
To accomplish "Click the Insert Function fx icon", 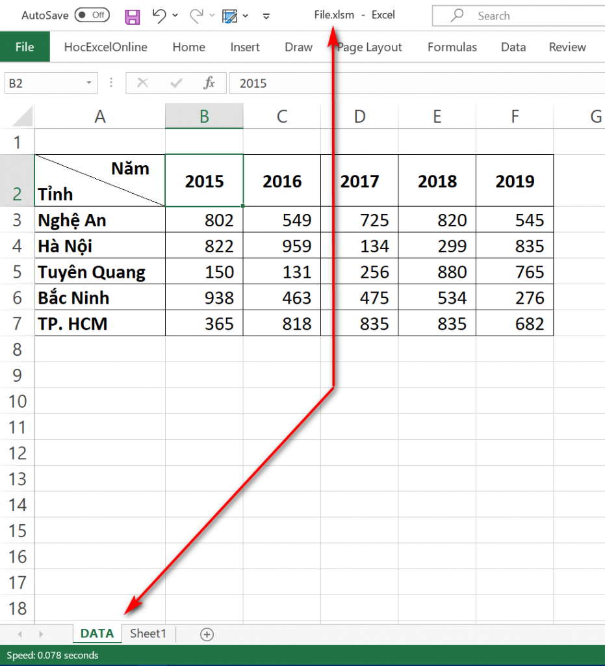I will (209, 83).
